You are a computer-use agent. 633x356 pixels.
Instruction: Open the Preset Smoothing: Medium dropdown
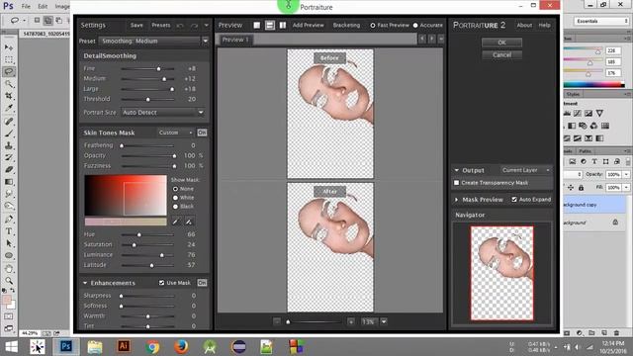155,41
